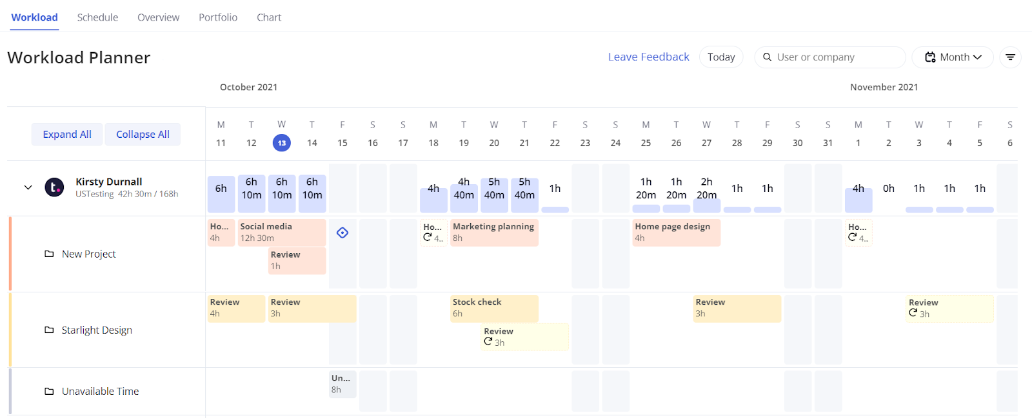Click the folder icon next to New Project
This screenshot has height=418, width=1032.
point(49,254)
